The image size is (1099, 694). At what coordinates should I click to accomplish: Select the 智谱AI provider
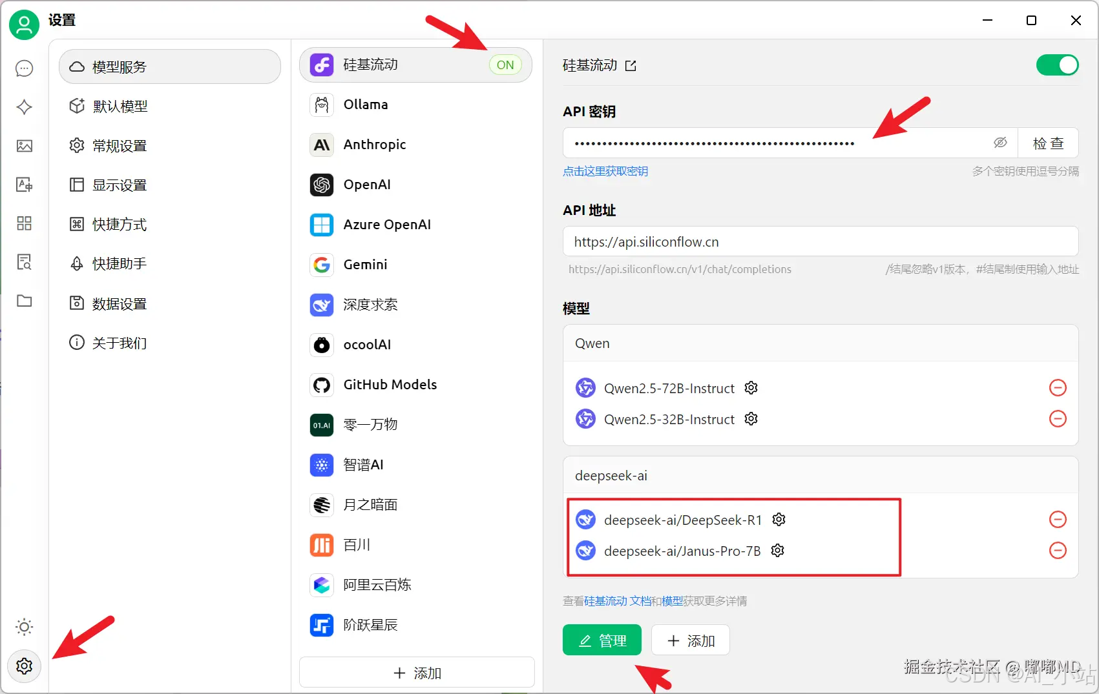coord(415,465)
